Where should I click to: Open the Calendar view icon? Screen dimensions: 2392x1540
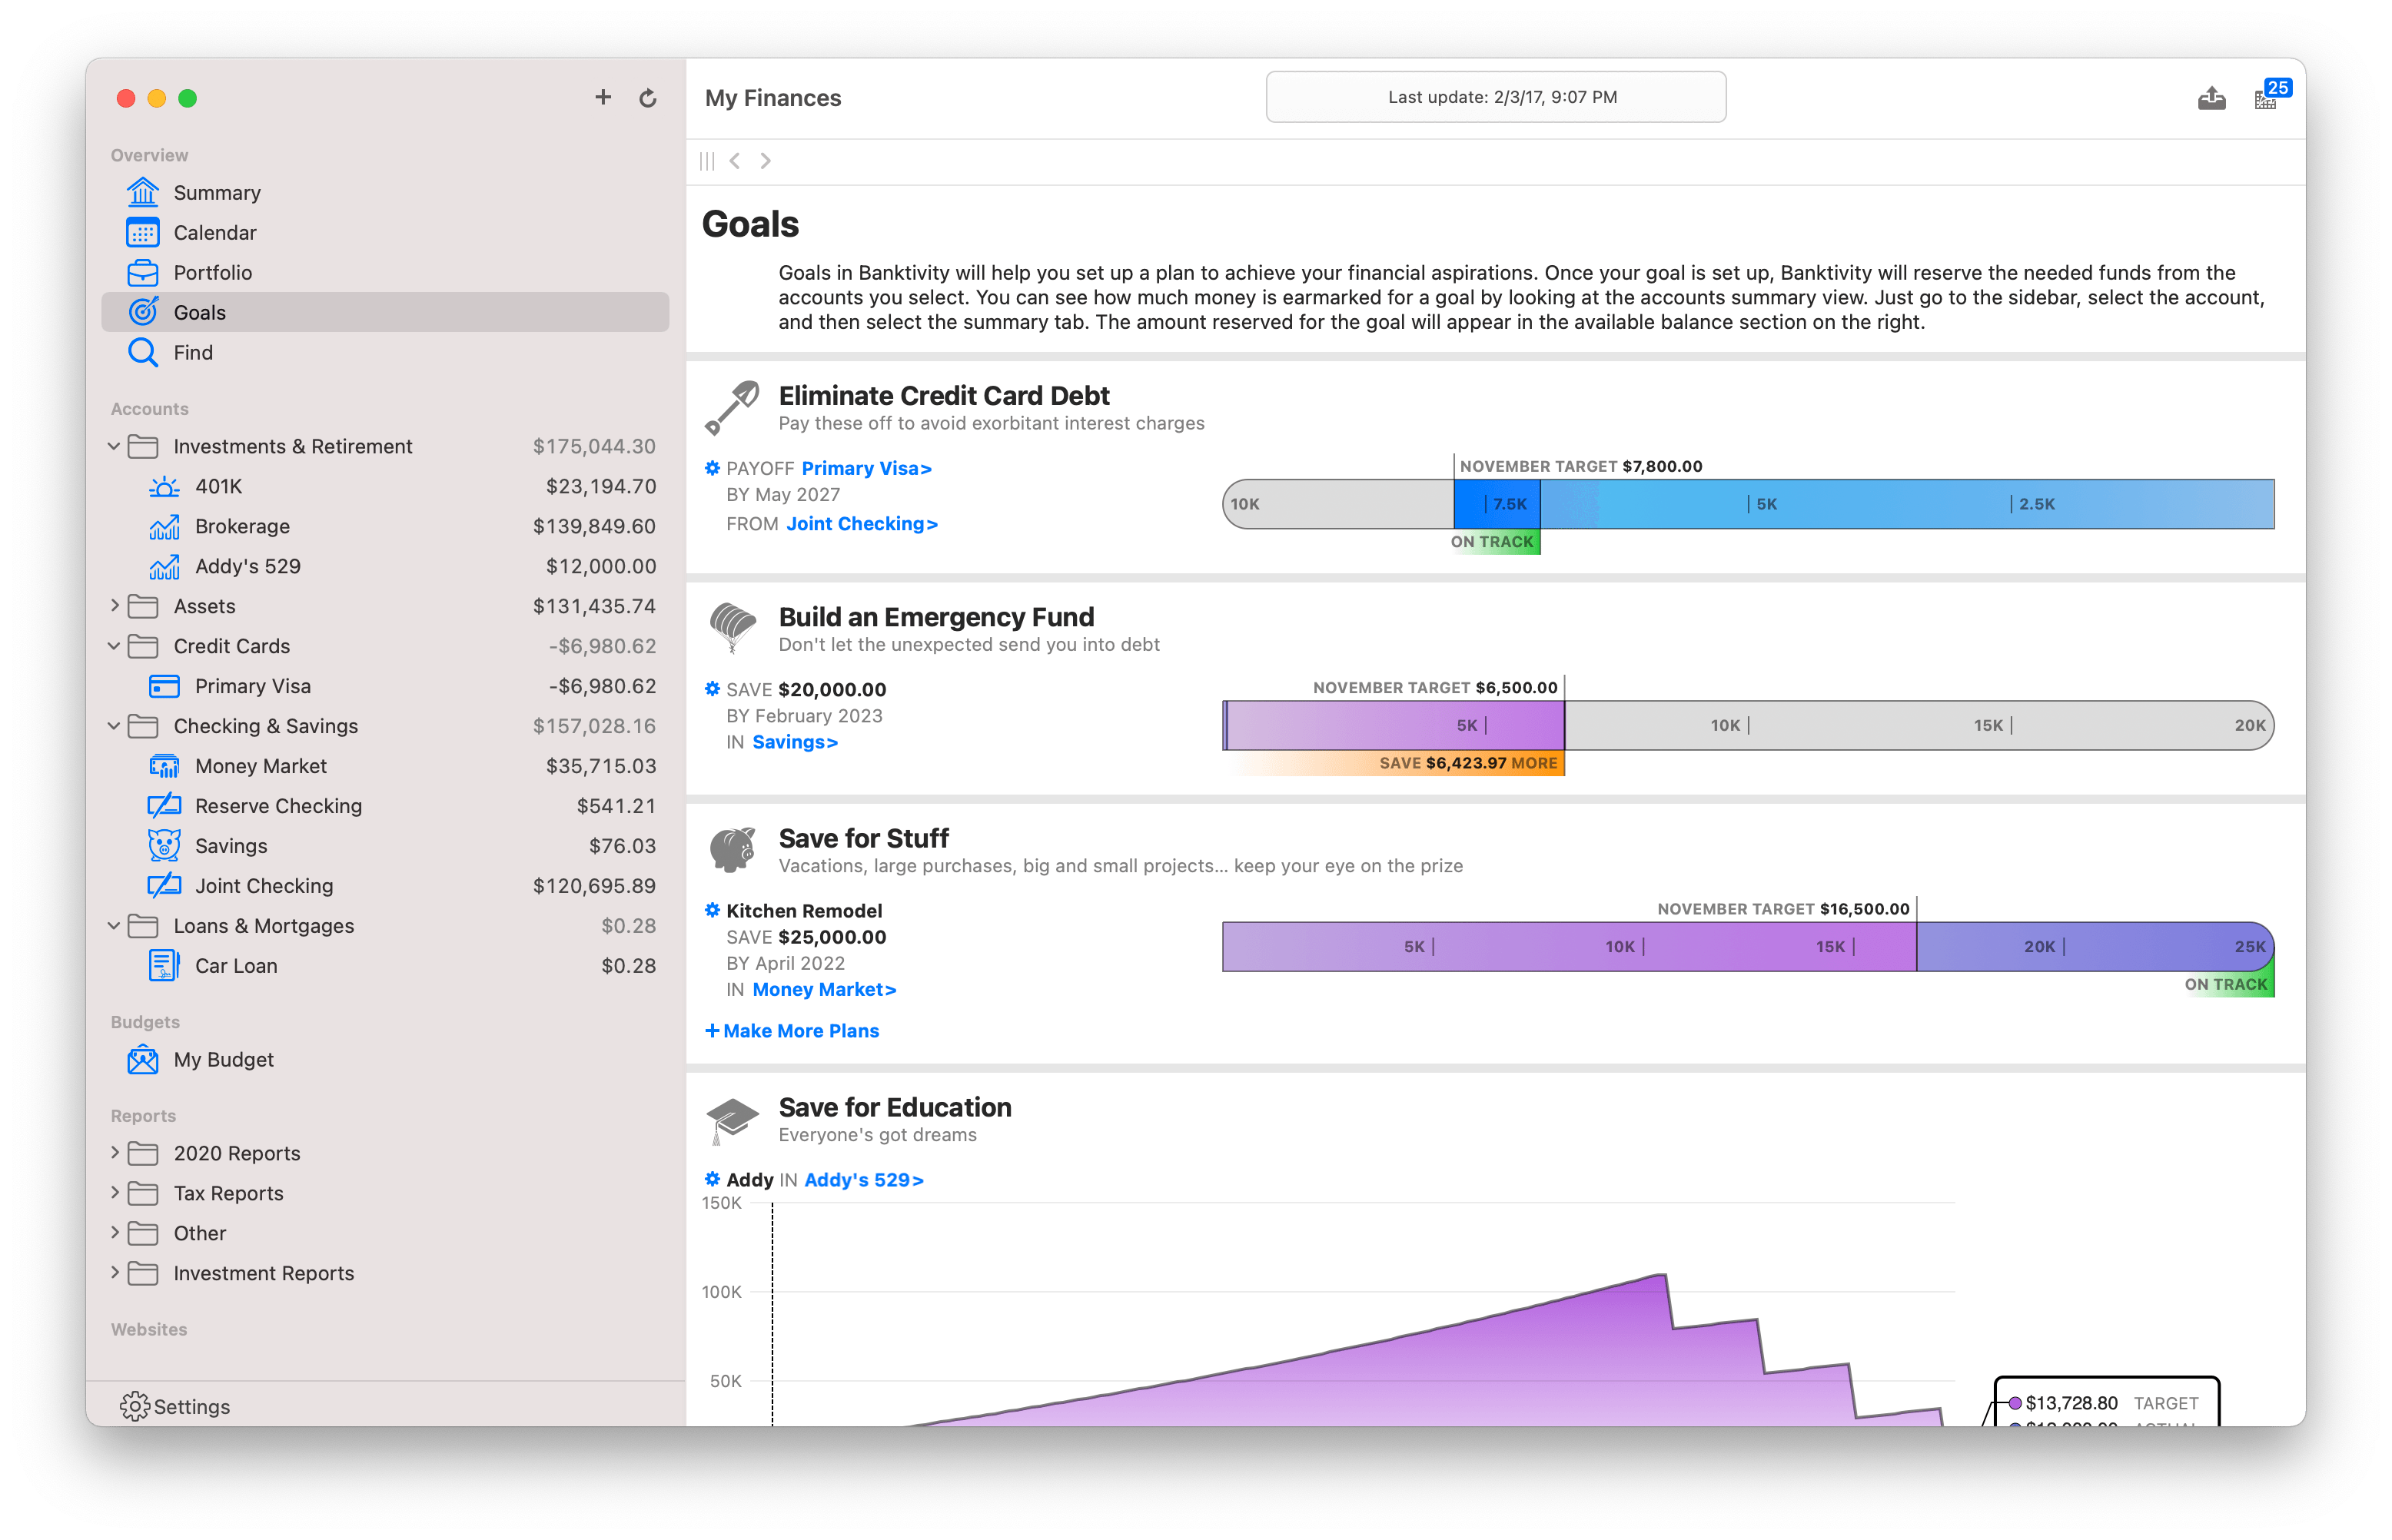click(x=144, y=232)
